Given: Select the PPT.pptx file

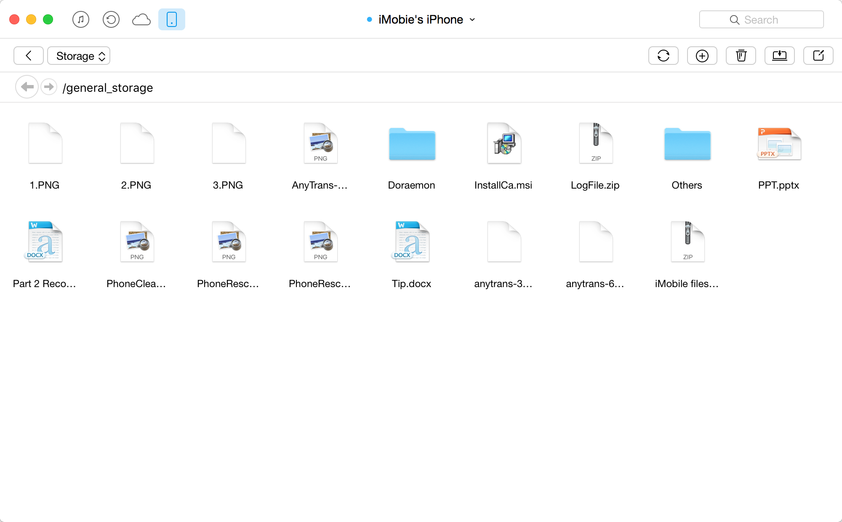Looking at the screenshot, I should pos(779,144).
